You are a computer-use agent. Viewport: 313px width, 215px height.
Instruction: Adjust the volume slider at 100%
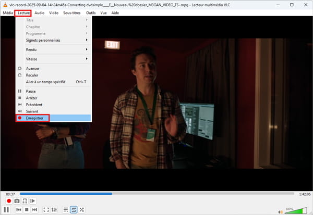pos(296,211)
